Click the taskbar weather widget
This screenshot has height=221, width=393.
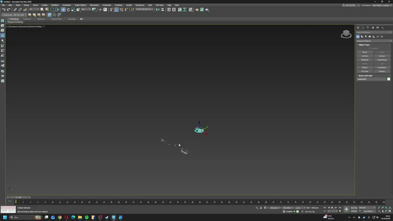coord(329,217)
